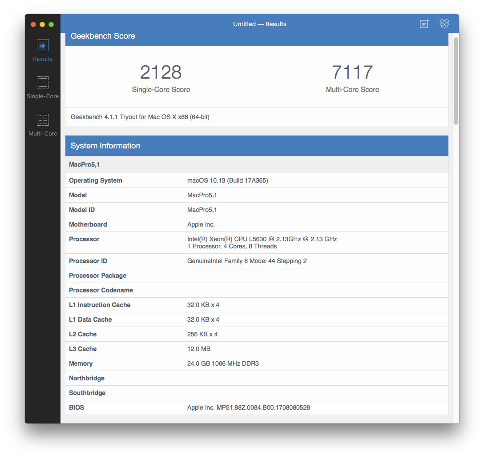Image resolution: width=484 pixels, height=459 pixels.
Task: Select the L1 Data Cache value 32.0 KB x 4
Action: tap(203, 319)
